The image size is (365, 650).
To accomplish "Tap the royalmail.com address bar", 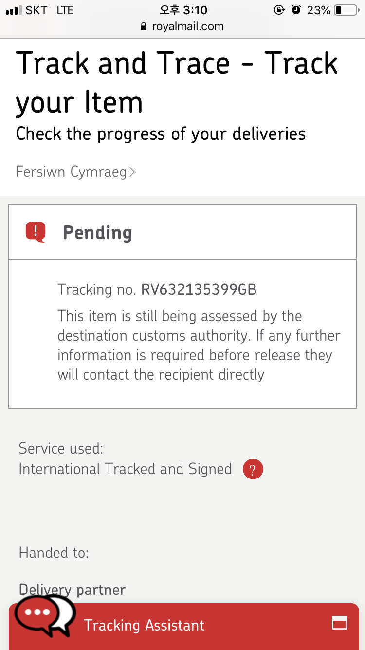I will pyautogui.click(x=182, y=26).
